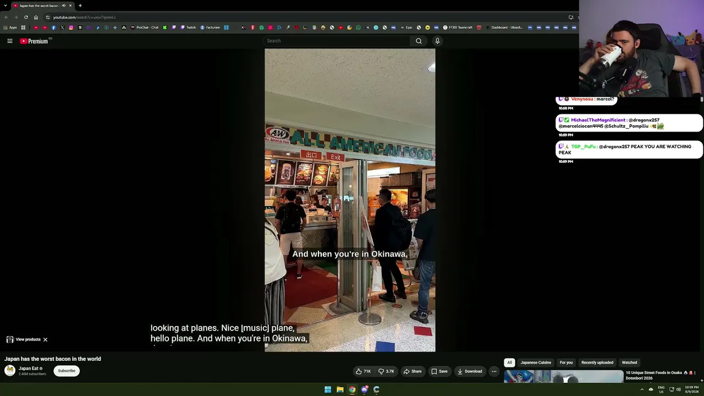The height and width of the screenshot is (396, 704).
Task: Select the For you chip
Action: coord(566,362)
